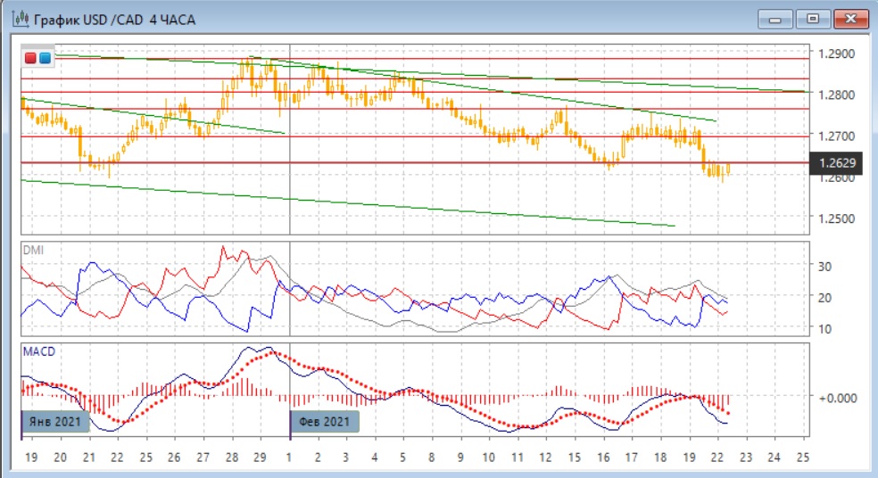
Task: Click the current price label 1.2629
Action: [x=837, y=163]
